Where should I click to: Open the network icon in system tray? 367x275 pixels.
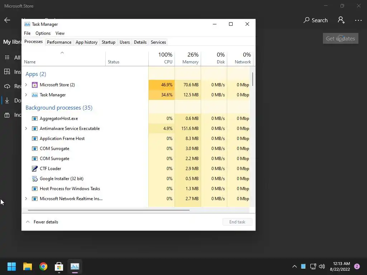[x=313, y=266]
